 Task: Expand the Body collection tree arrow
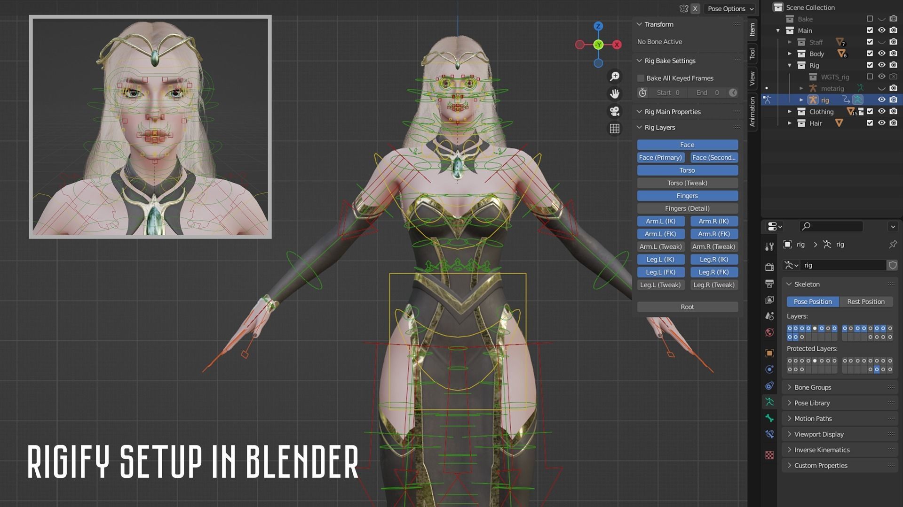pos(790,54)
